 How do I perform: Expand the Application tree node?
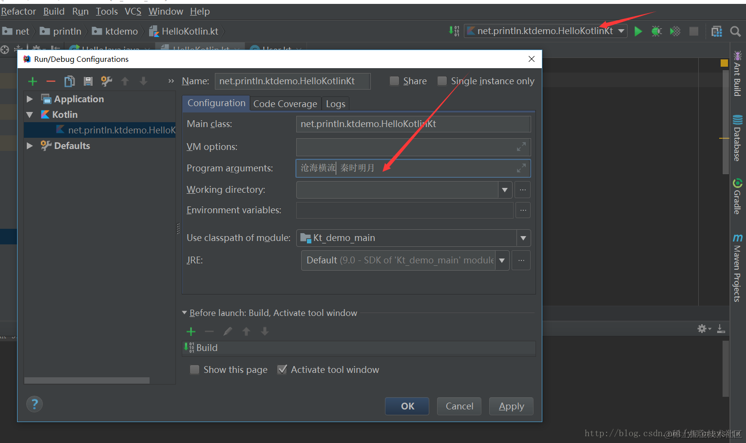coord(30,99)
